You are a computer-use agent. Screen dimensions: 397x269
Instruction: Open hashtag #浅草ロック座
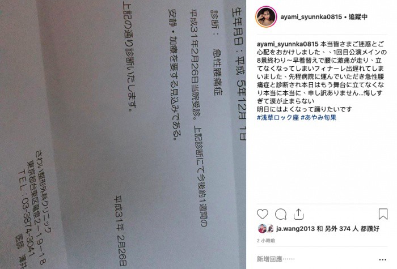tap(278, 117)
